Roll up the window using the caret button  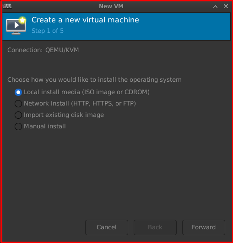215,6
